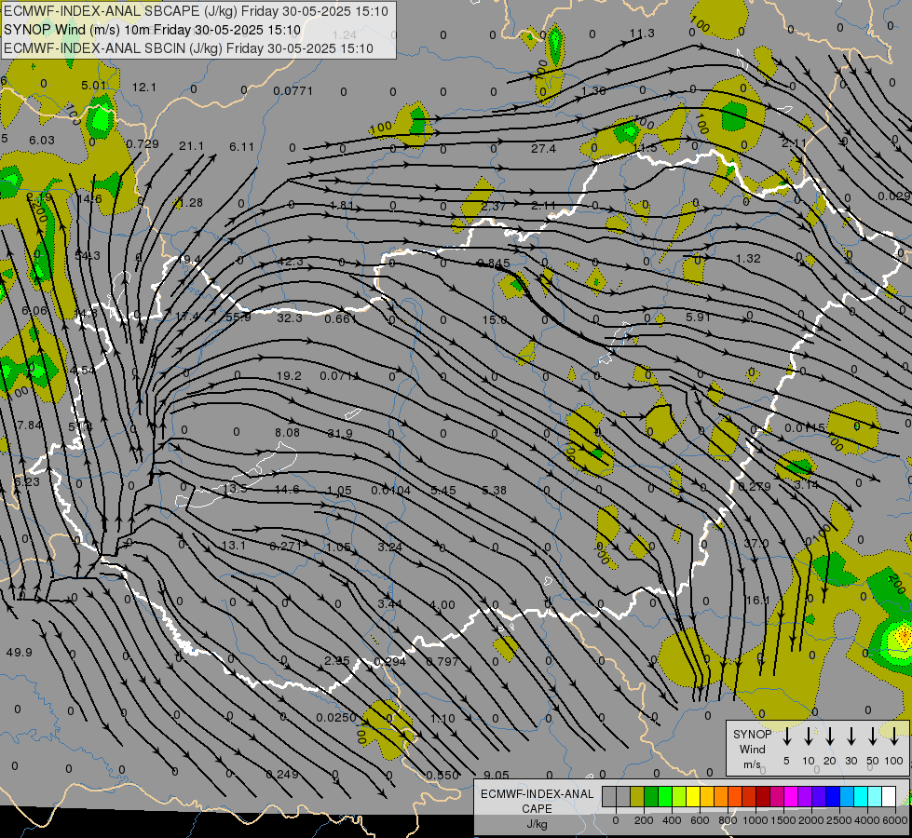This screenshot has height=838, width=912.
Task: Click the 11.3 value on the map
Action: coord(642,34)
